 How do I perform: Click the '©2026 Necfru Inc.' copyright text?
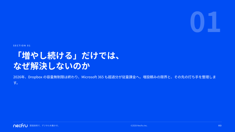coord(139,126)
